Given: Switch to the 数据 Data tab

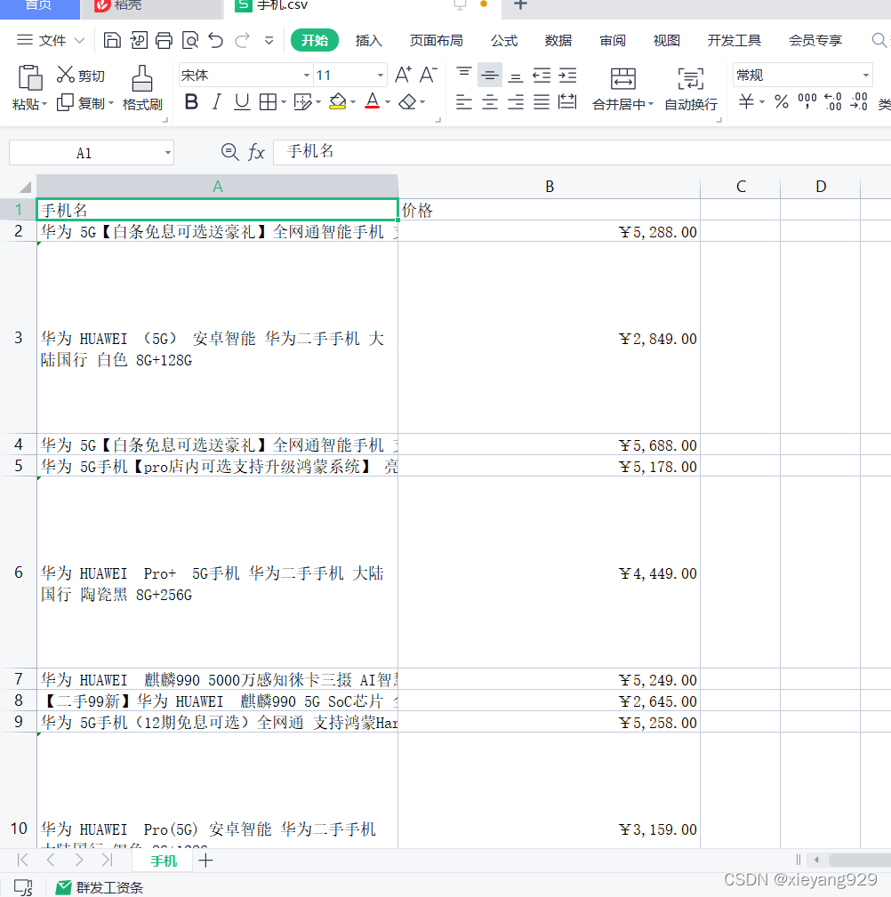Looking at the screenshot, I should (x=558, y=41).
